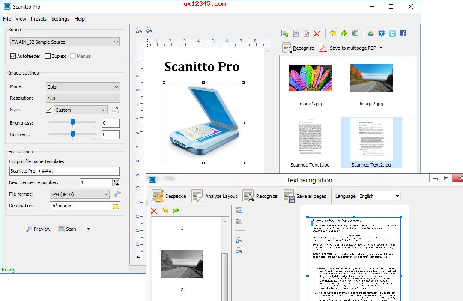Toggle the Size checkbox
The width and height of the screenshot is (463, 301).
click(x=49, y=110)
